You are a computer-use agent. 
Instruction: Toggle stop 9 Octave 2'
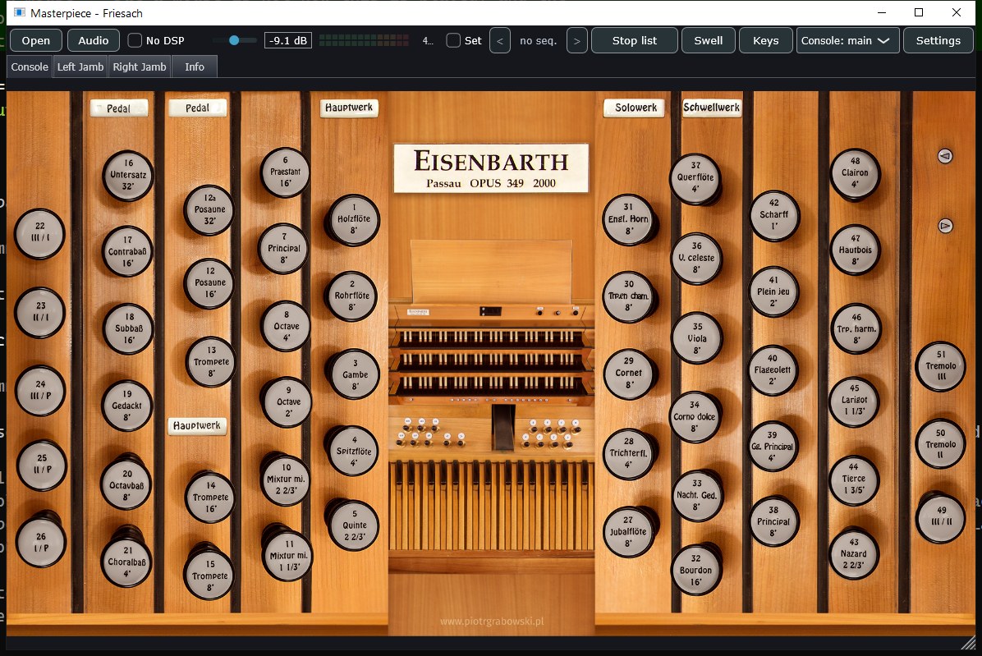[287, 401]
